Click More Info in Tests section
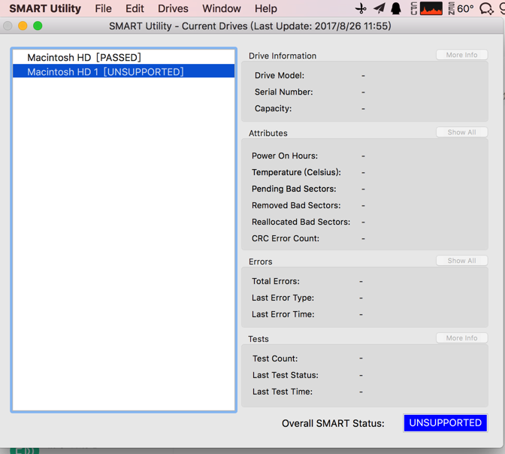 pos(462,338)
